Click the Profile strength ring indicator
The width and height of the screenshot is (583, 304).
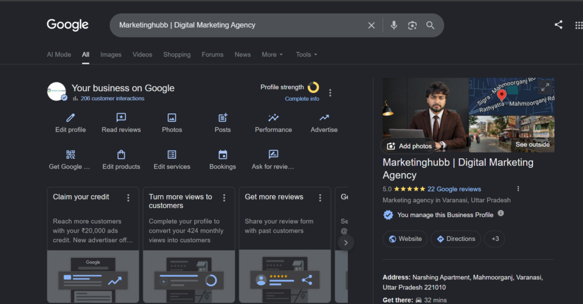(314, 87)
